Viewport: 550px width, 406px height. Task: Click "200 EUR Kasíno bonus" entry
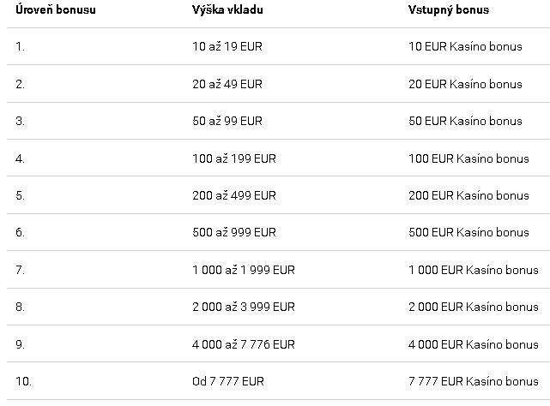coord(468,195)
